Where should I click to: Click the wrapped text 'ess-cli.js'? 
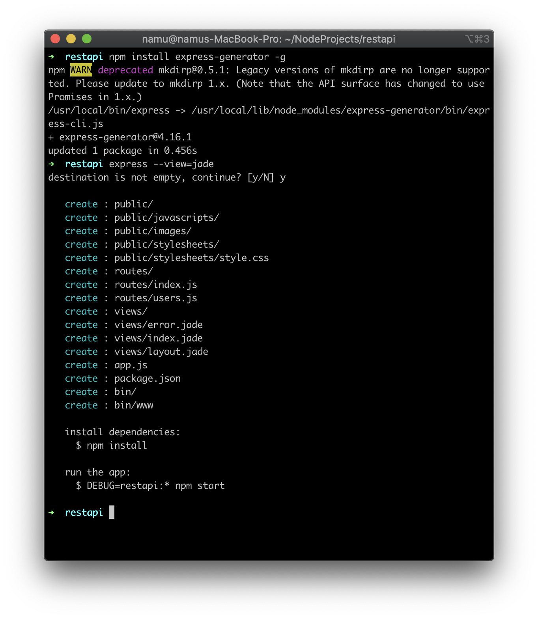pyautogui.click(x=76, y=124)
